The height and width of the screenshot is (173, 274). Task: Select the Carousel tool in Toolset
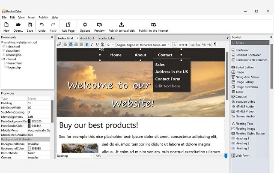tap(242, 97)
